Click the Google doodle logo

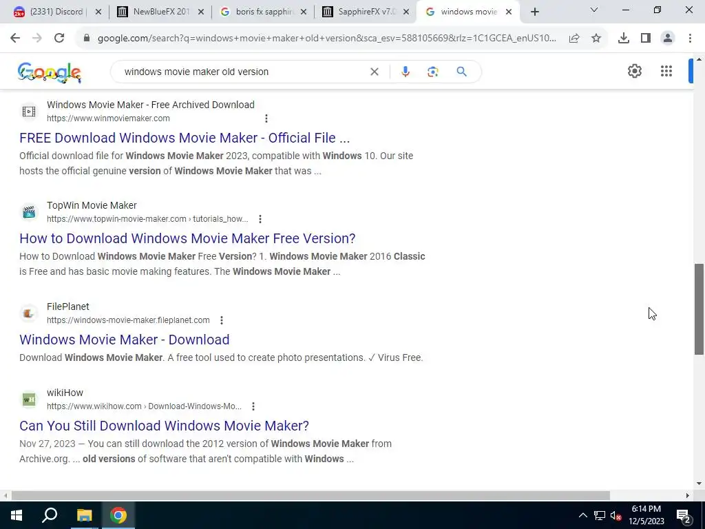pyautogui.click(x=50, y=72)
